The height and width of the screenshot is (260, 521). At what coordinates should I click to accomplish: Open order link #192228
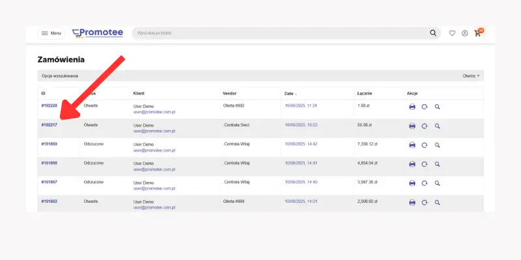49,105
